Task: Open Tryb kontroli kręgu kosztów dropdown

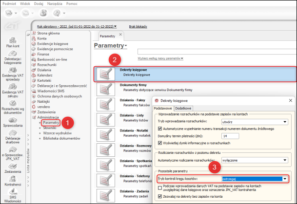Action: (255, 179)
